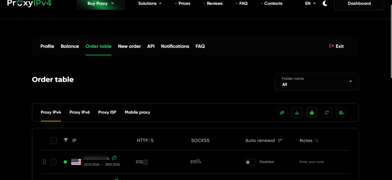Image resolution: width=392 pixels, height=180 pixels.
Task: Expand the Buy Proxy dropdown
Action: pos(101,4)
